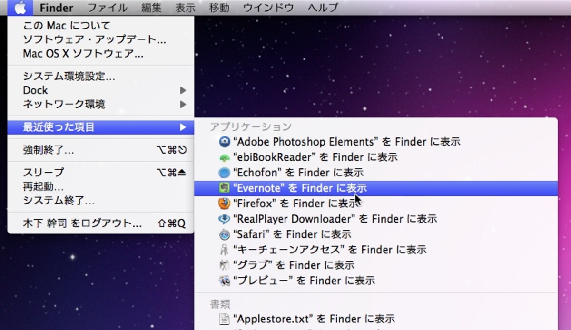Choose この Mac について
Screen dimensions: 571x330
tap(101, 26)
